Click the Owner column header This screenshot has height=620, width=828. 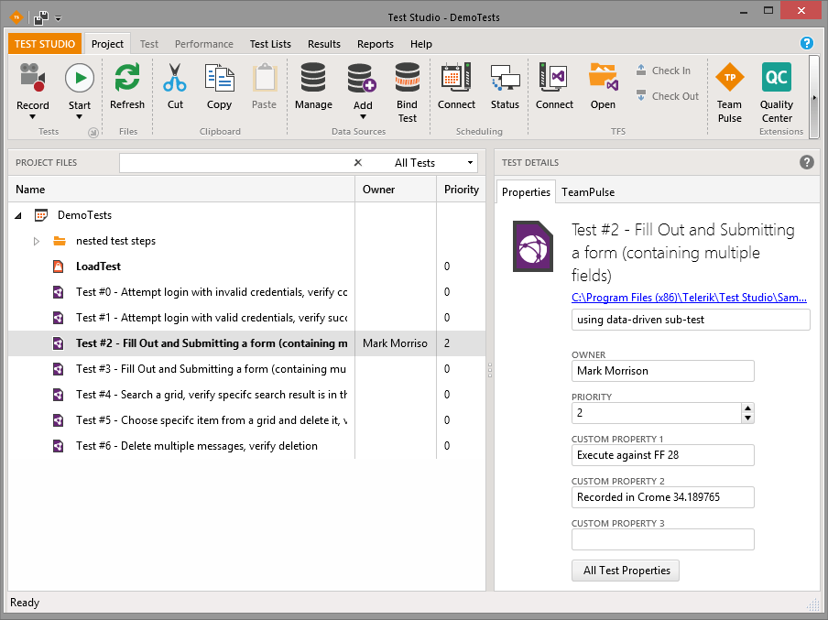396,189
